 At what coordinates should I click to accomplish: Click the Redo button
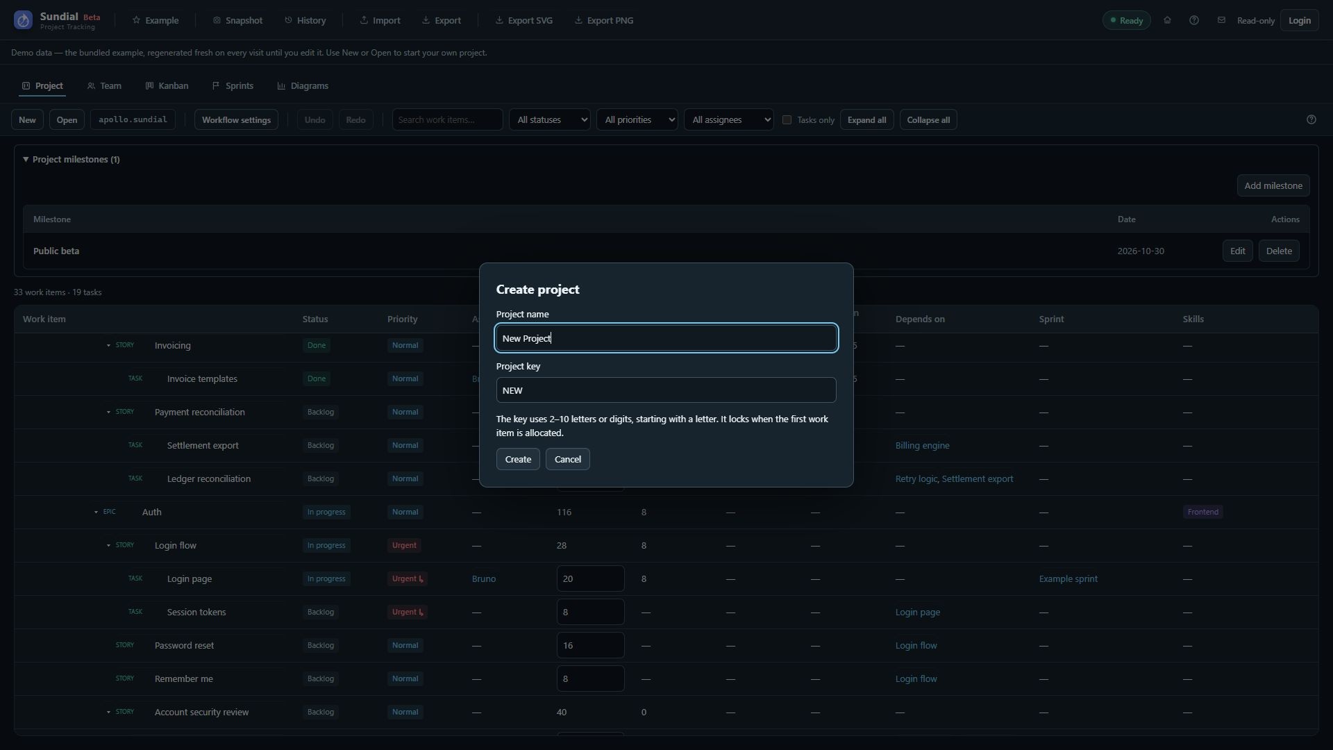[355, 119]
